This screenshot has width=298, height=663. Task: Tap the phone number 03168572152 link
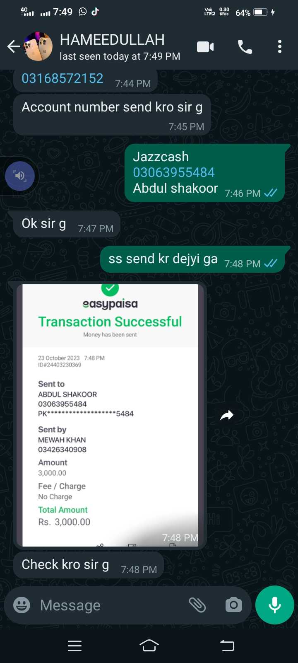[x=62, y=78]
